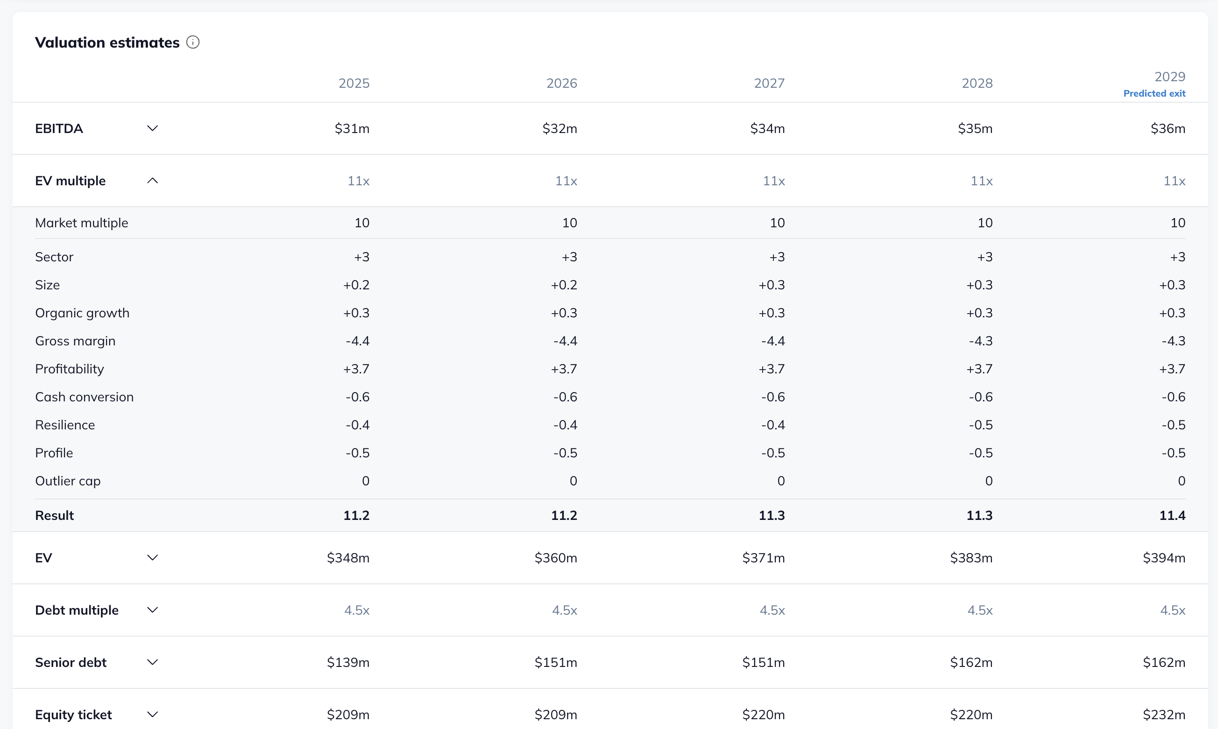The height and width of the screenshot is (729, 1218).
Task: Click the info icon beside Valuation estimates
Action: [193, 42]
